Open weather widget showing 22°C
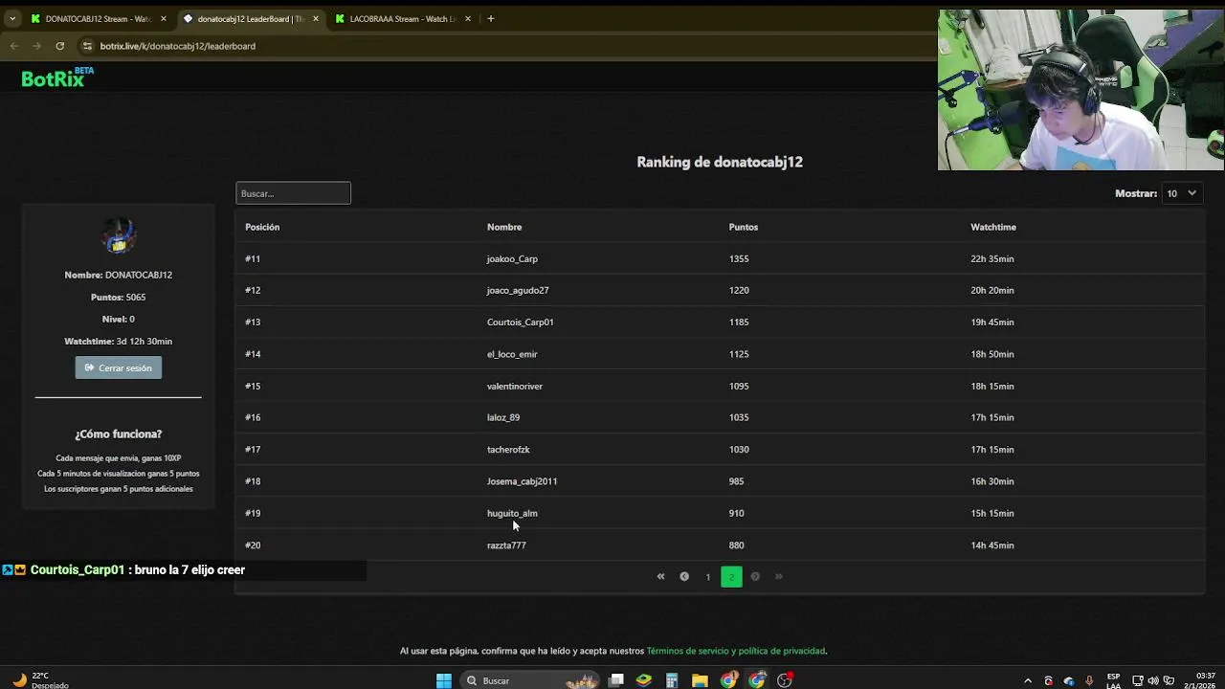 click(x=38, y=680)
